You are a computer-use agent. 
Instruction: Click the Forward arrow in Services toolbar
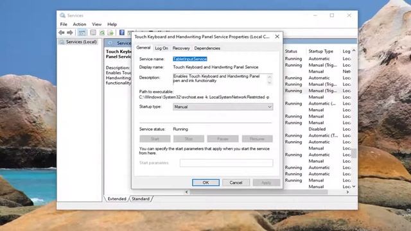click(x=70, y=33)
